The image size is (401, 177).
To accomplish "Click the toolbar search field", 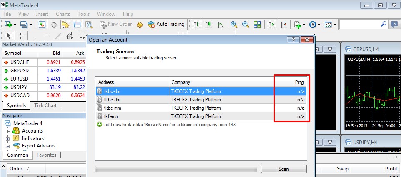I will [360, 24].
